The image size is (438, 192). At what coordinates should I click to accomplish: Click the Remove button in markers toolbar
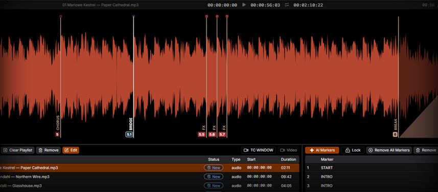[426, 151]
